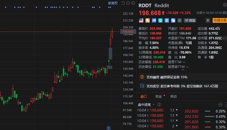Click the red depth bar beside 201.800
227x130 pixels.
click(208, 127)
